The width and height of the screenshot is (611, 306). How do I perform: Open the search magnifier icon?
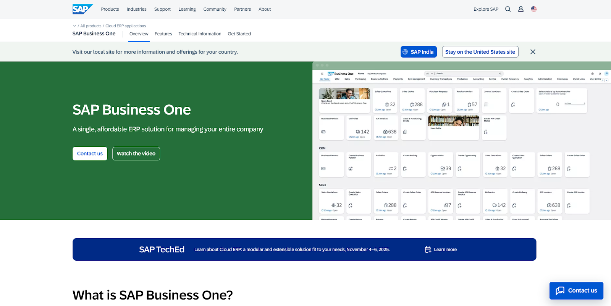(508, 9)
